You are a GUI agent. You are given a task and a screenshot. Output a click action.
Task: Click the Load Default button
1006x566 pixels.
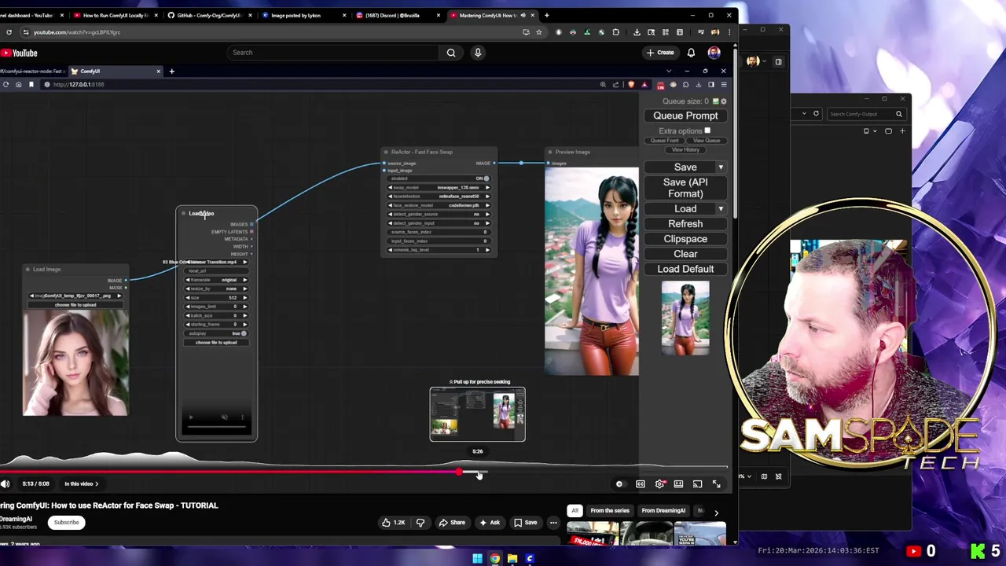click(x=685, y=269)
